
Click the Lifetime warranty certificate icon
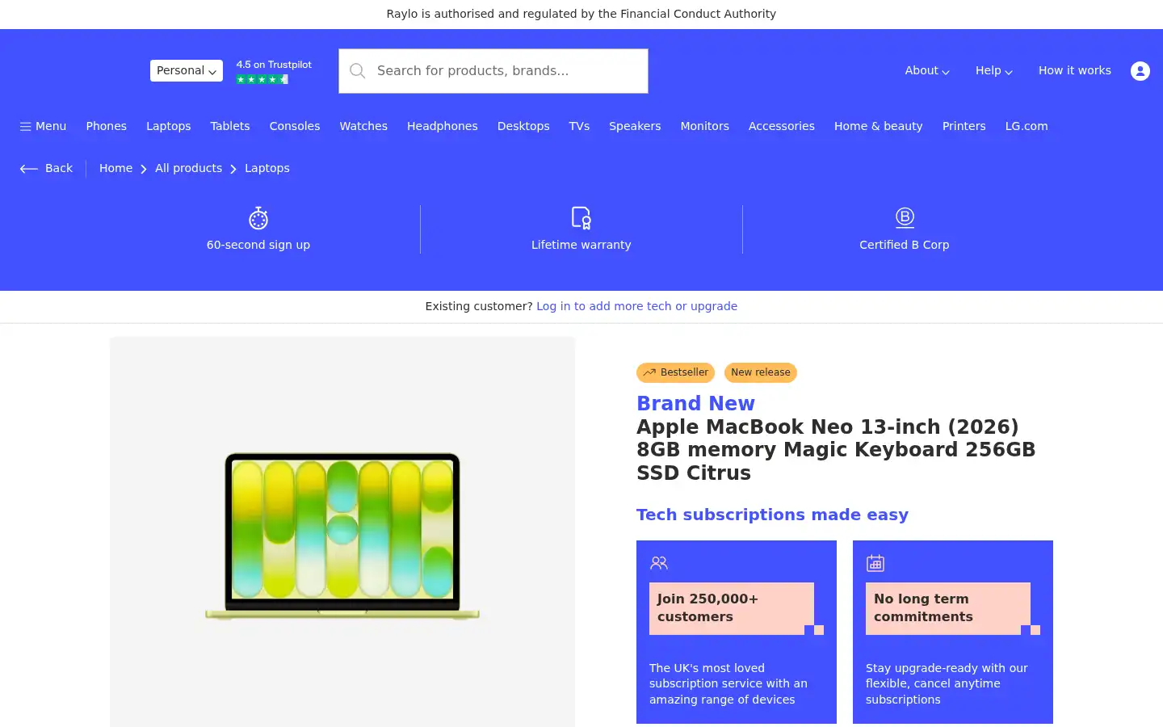tap(581, 218)
